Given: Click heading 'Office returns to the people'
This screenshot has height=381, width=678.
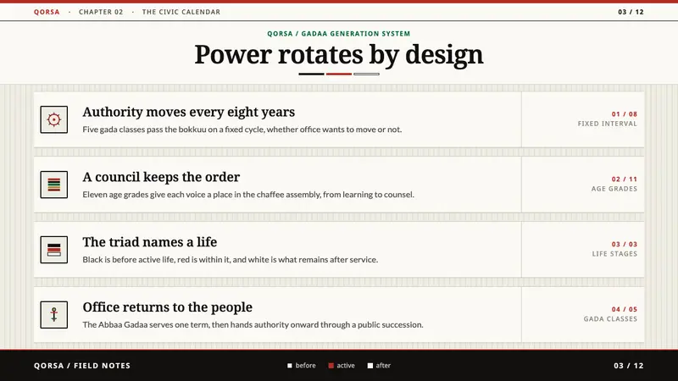Looking at the screenshot, I should click(x=167, y=307).
